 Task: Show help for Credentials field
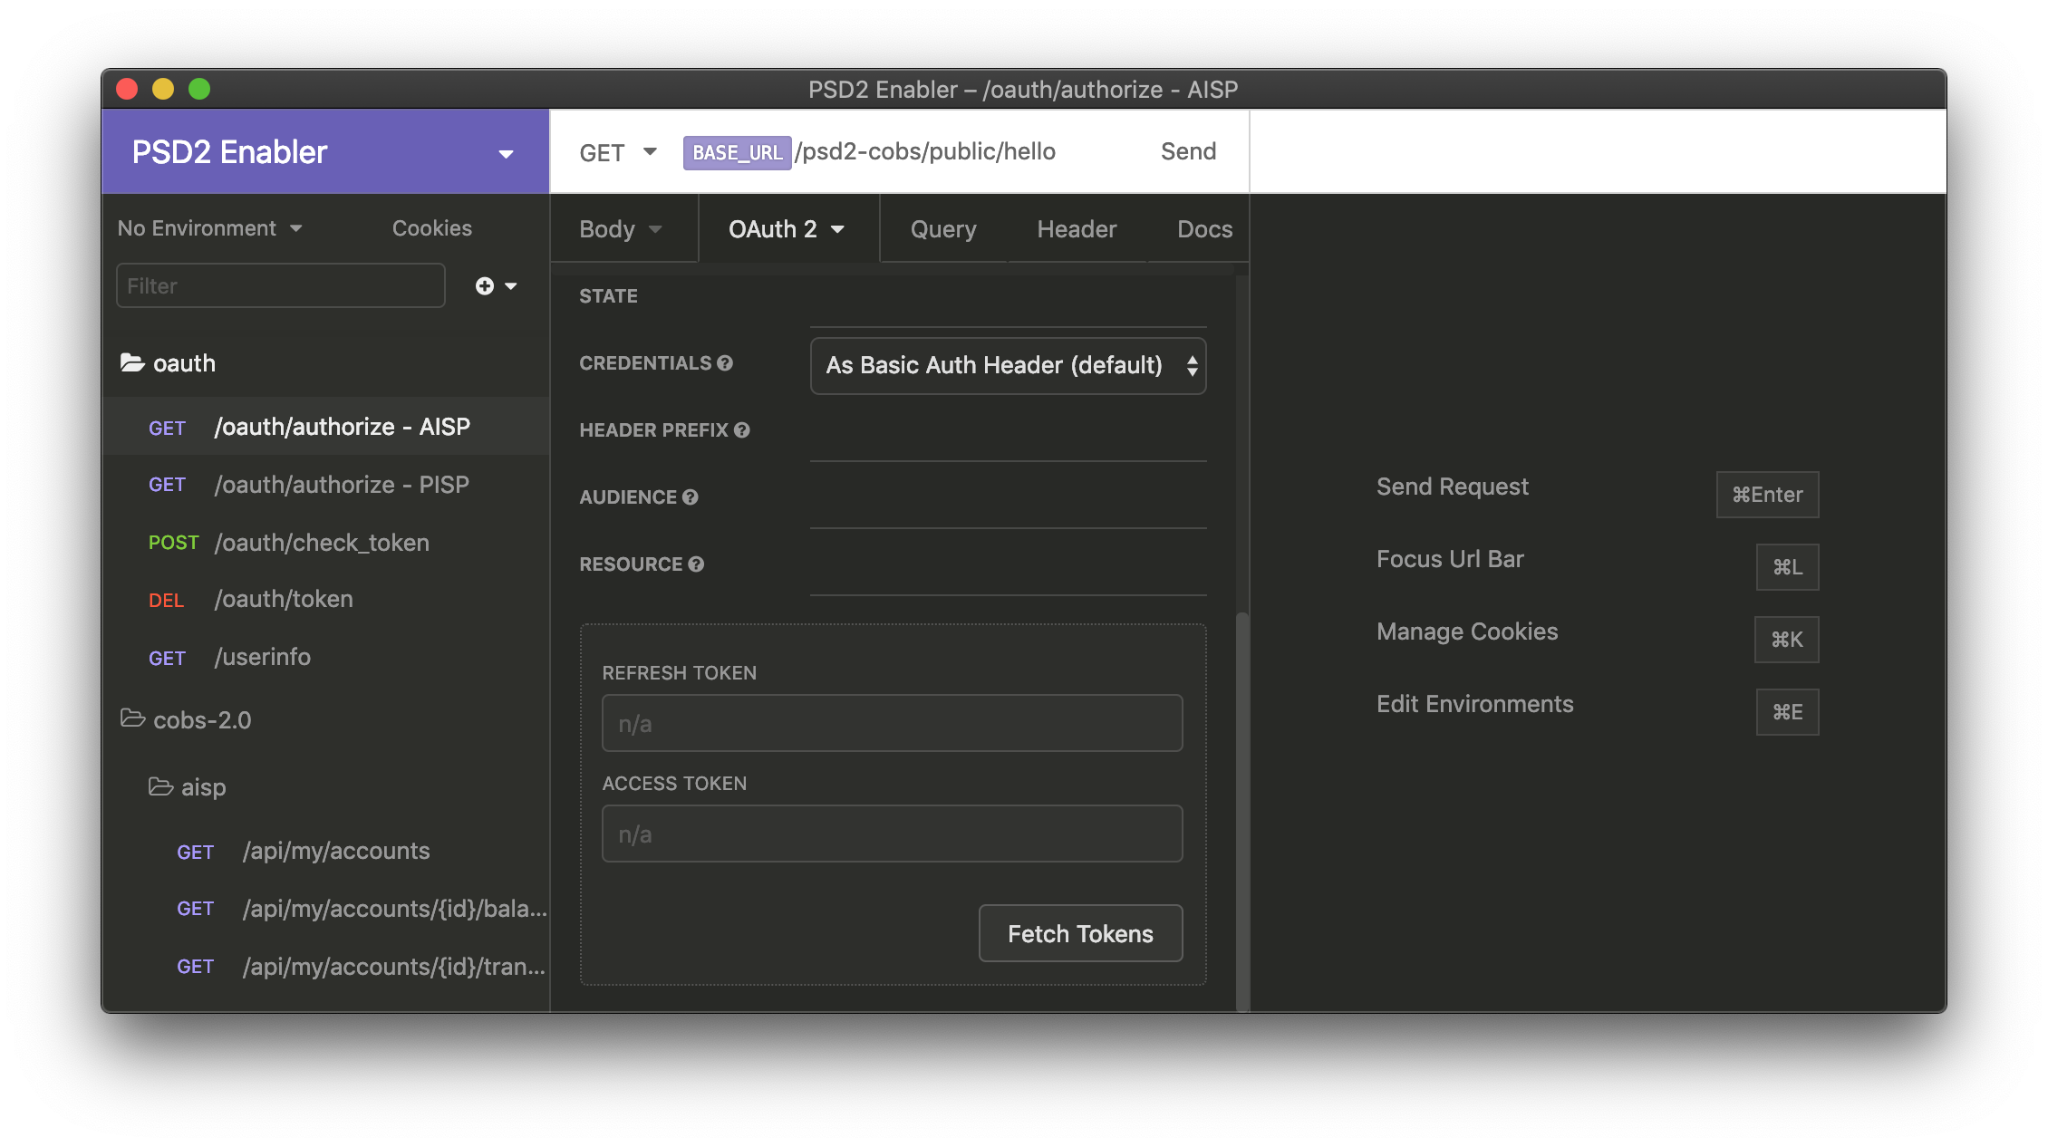[725, 363]
